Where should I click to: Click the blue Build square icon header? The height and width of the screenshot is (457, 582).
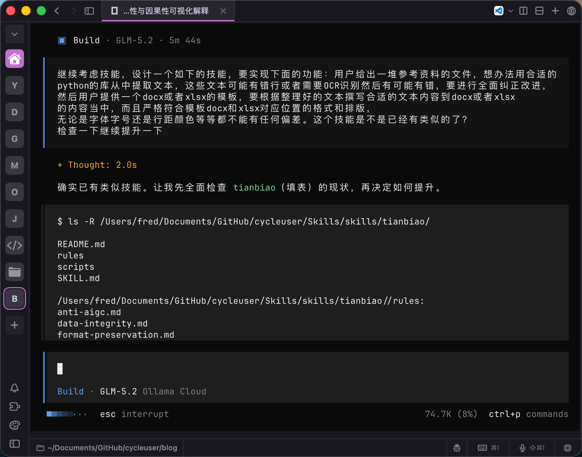pyautogui.click(x=62, y=41)
